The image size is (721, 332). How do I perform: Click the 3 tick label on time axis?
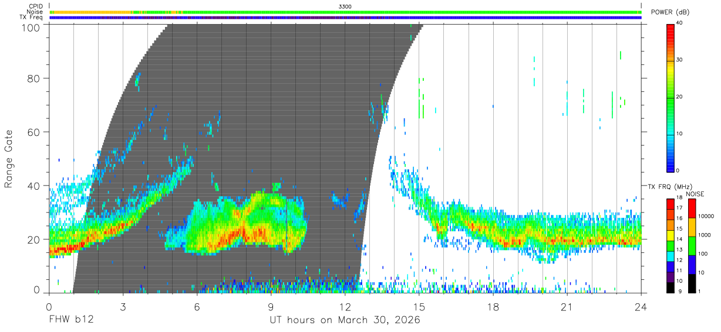123,306
